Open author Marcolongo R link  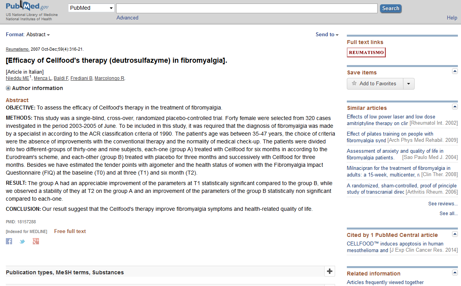coord(110,78)
